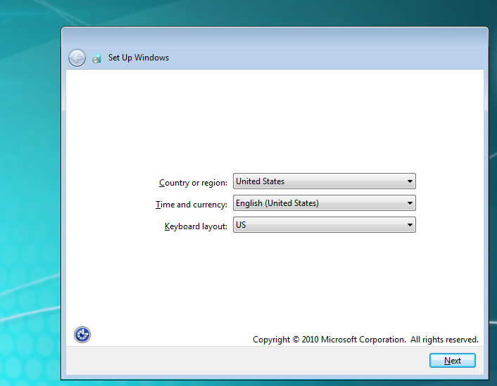The image size is (497, 386).
Task: Open the Ease of Access icon
Action: click(82, 335)
